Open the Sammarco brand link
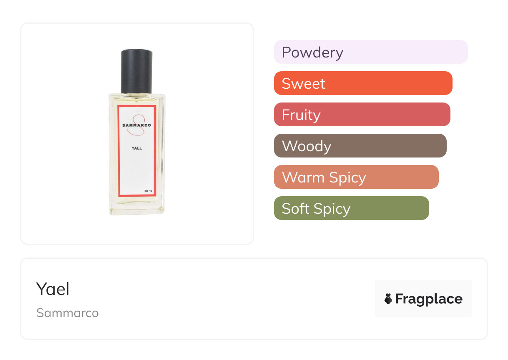Screen dimensions: 508x360 coord(67,312)
